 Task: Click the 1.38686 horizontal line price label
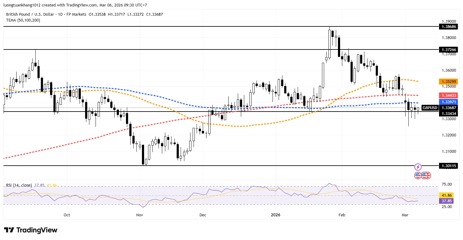(x=449, y=27)
